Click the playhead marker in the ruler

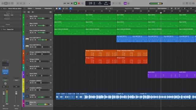coord(161,13)
